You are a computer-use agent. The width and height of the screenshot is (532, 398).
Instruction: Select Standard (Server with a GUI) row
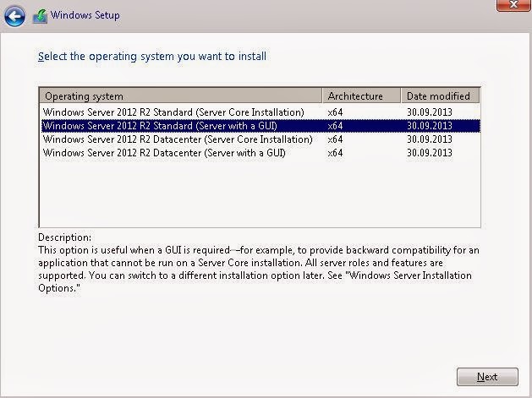(261, 126)
